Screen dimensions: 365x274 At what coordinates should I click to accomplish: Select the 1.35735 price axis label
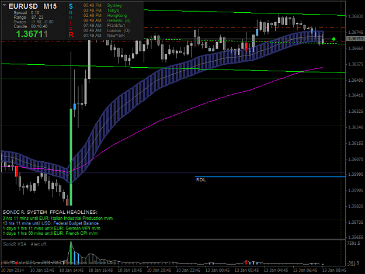click(356, 223)
